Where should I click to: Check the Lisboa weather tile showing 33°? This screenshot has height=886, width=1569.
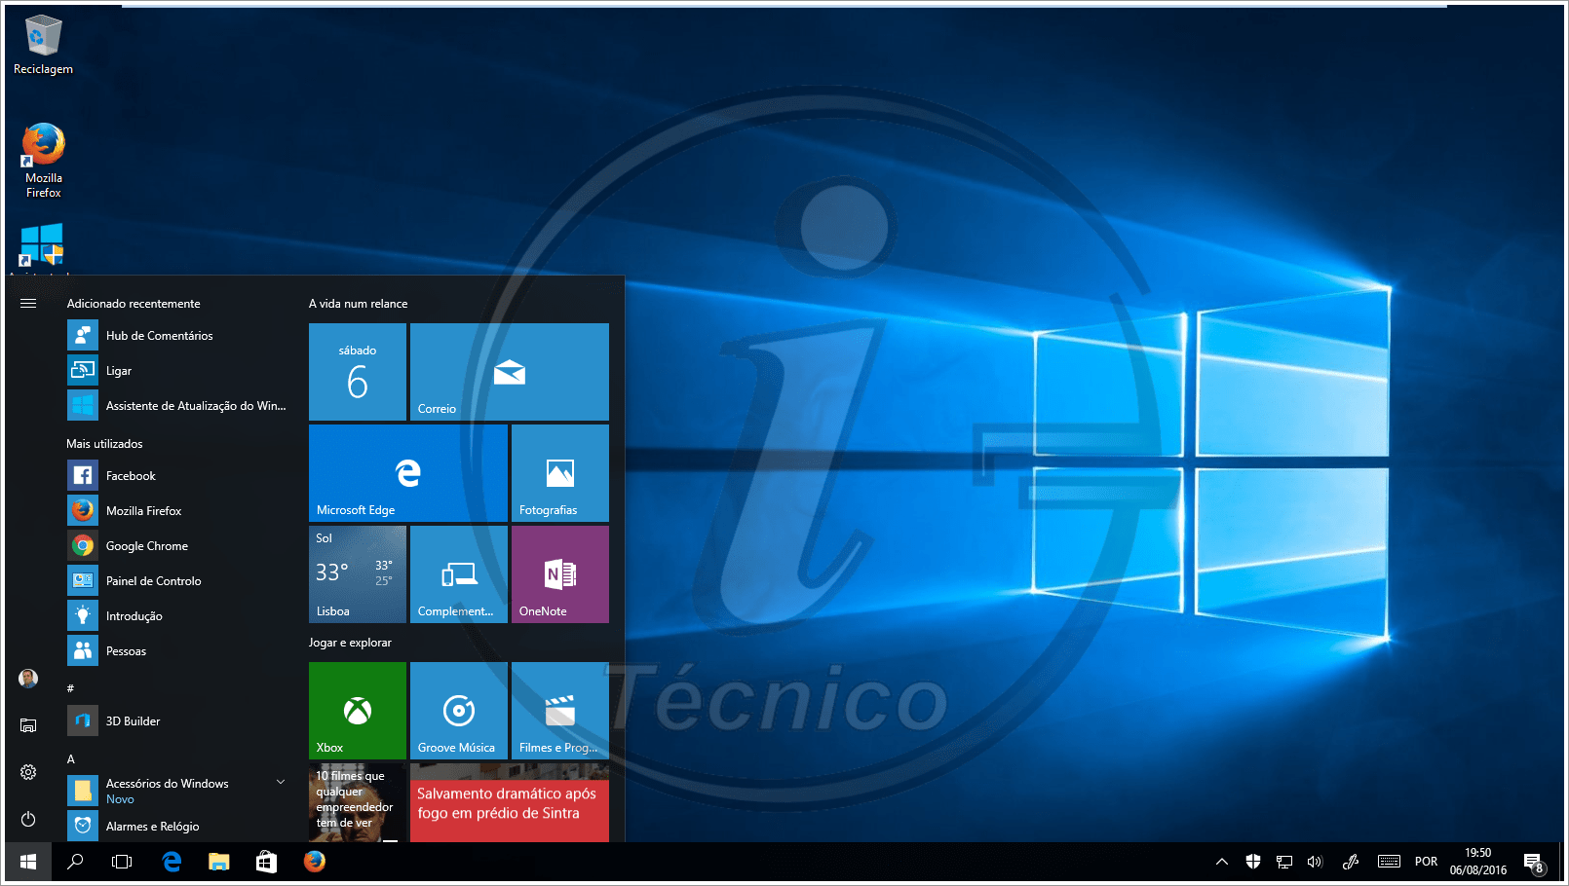(357, 573)
